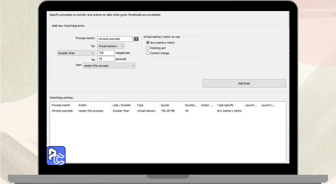Click the Process match text field
This screenshot has height=184, width=336.
tap(115, 39)
